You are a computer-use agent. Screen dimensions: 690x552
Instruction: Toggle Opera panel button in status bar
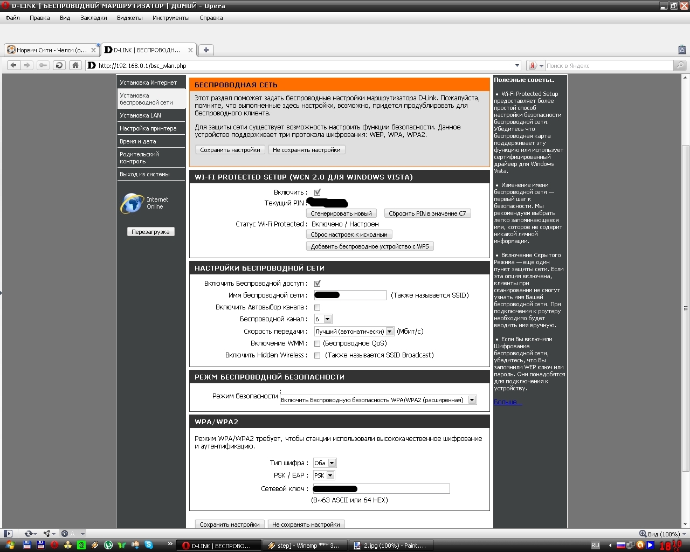(8, 534)
